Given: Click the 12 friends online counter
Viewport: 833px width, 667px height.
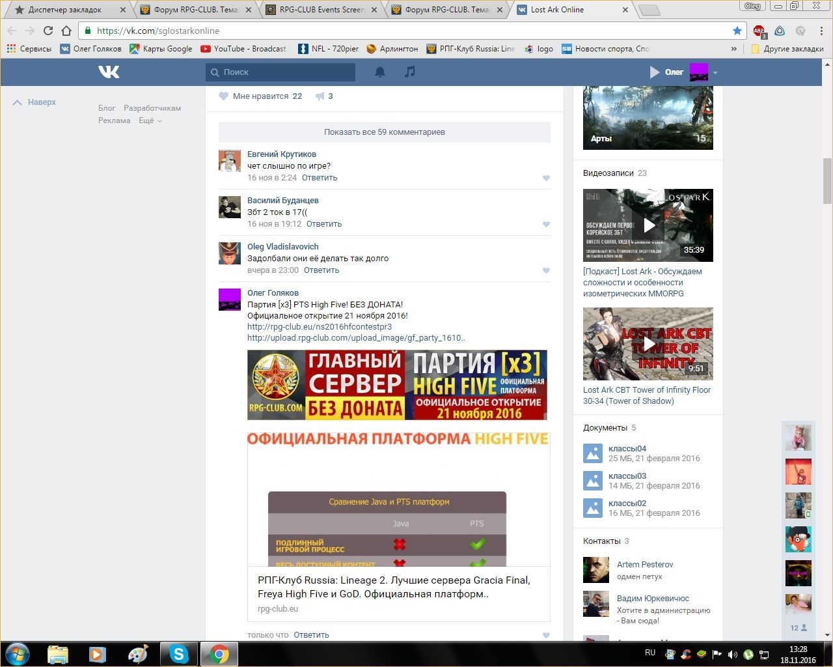Looking at the screenshot, I should (799, 628).
